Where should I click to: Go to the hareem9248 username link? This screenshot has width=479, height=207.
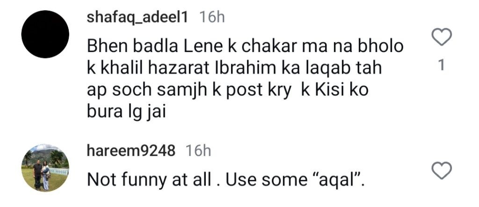131,151
